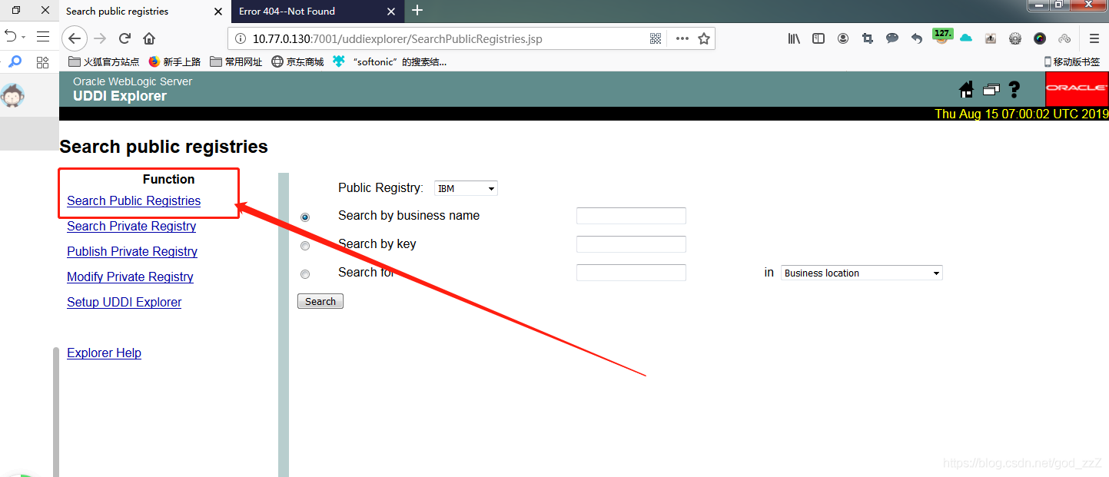This screenshot has height=477, width=1109.
Task: Select the Search by key radio button
Action: (x=305, y=246)
